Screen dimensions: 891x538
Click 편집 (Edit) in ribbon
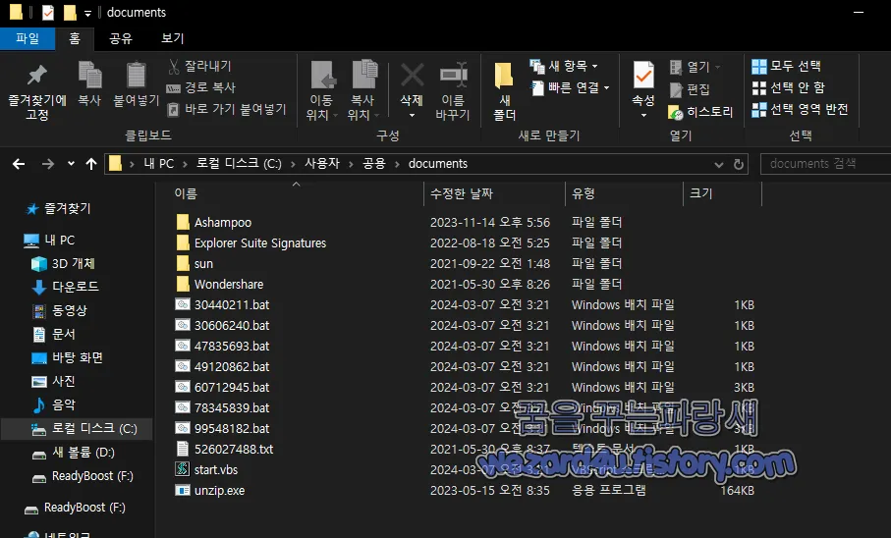(690, 89)
